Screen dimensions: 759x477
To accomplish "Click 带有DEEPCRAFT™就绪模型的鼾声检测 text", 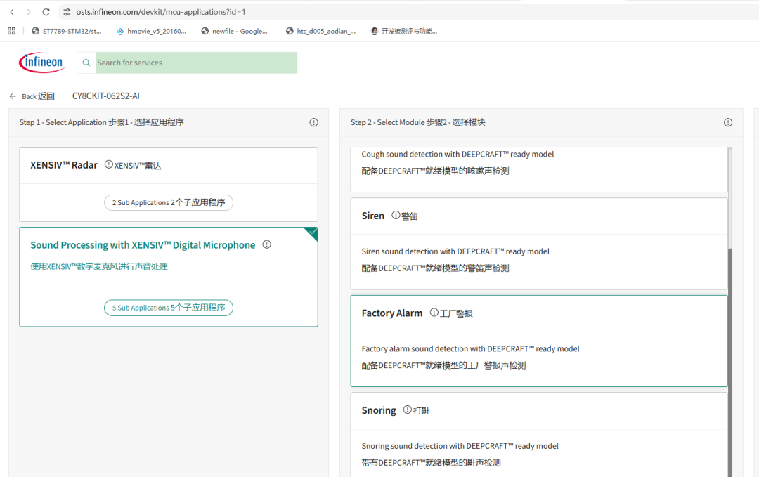I will 431,462.
